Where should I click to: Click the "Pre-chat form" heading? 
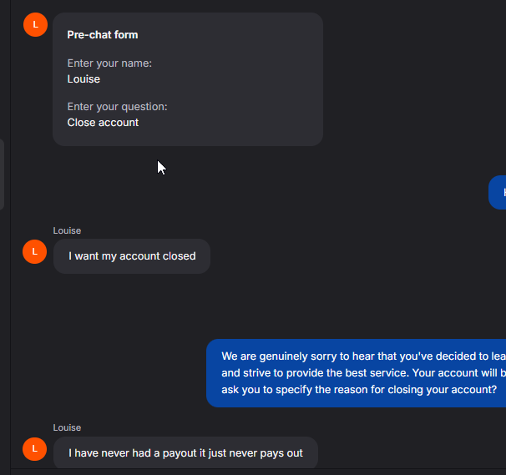click(103, 35)
